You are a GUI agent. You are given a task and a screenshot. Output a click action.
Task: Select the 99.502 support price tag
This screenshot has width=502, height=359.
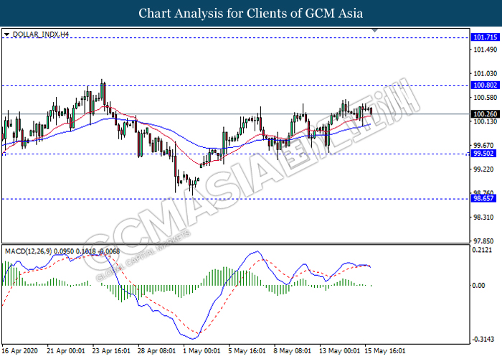tap(483, 154)
